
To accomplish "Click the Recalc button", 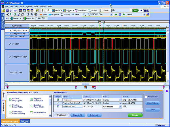I will tap(135, 115).
